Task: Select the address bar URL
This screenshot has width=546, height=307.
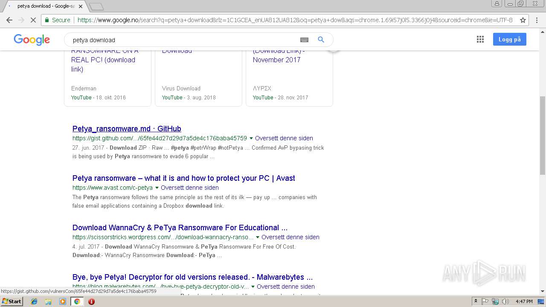Action: pyautogui.click(x=295, y=20)
